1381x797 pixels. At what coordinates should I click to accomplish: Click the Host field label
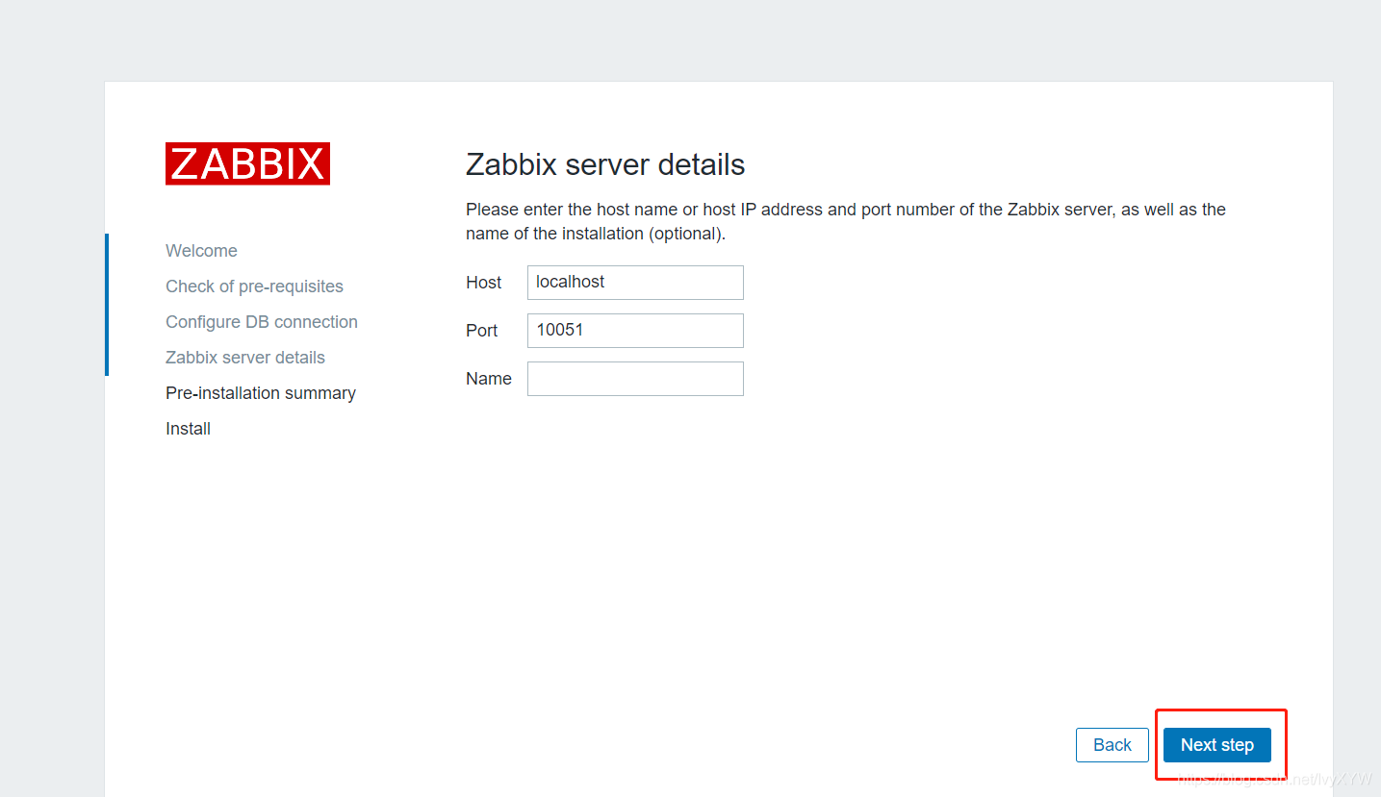pos(484,283)
